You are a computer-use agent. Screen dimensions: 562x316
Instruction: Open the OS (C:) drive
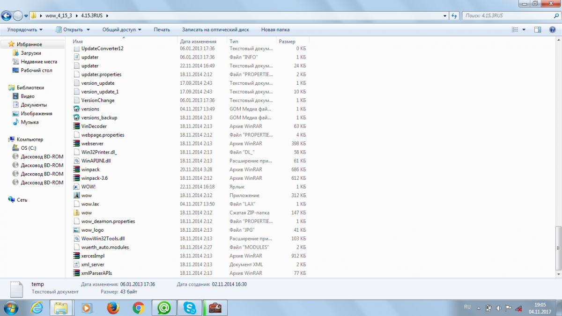28,148
